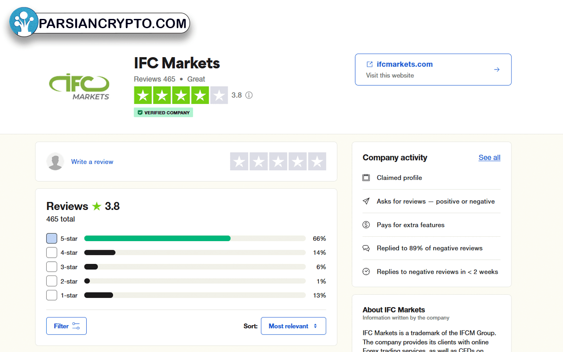This screenshot has width=563, height=352.
Task: Click Information written by the company text
Action: [x=406, y=318]
